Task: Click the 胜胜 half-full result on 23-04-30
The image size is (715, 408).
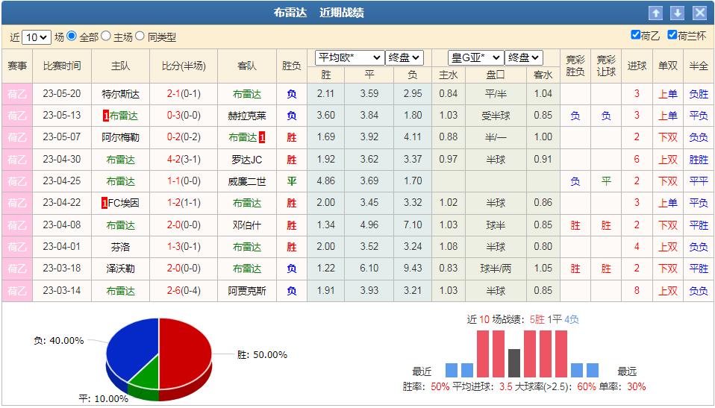Action: [x=699, y=160]
